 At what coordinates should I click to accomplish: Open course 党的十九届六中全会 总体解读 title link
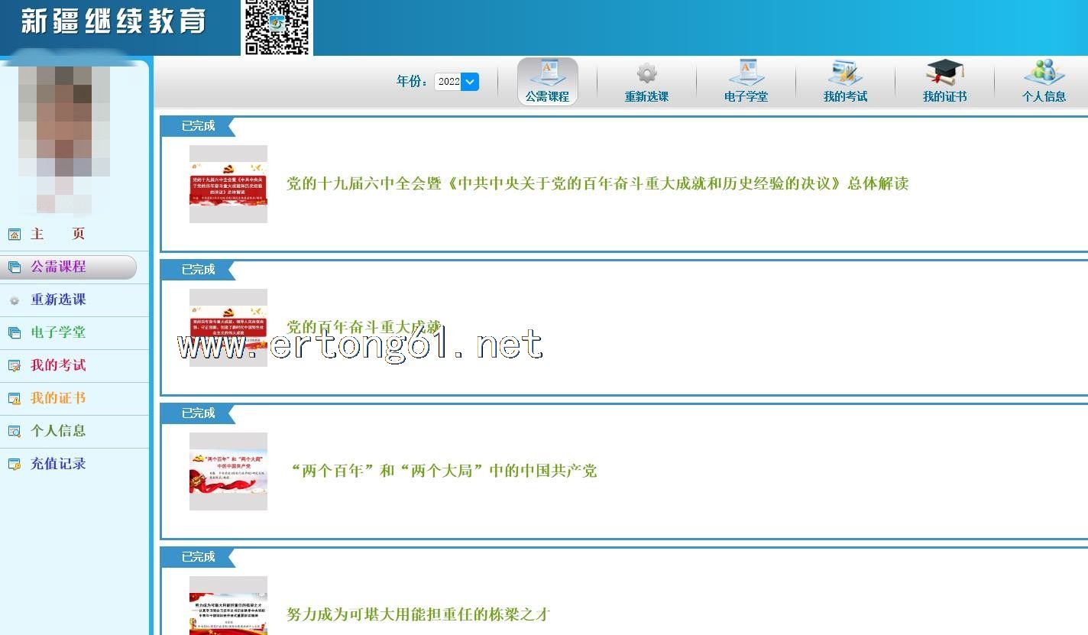597,183
